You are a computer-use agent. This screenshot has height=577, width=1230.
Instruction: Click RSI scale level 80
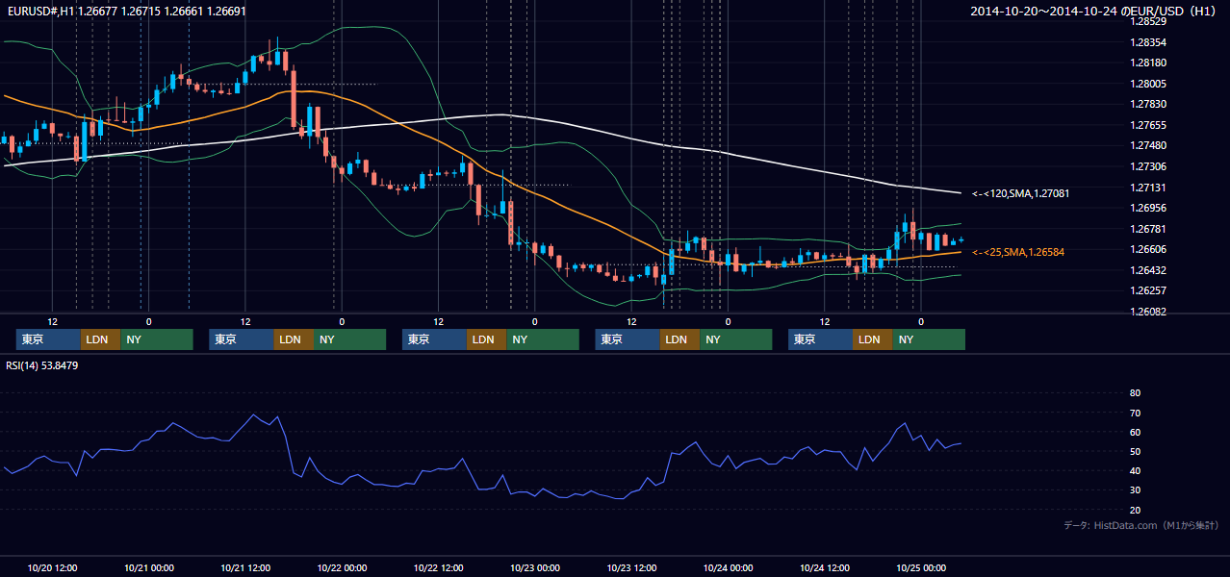(1135, 393)
